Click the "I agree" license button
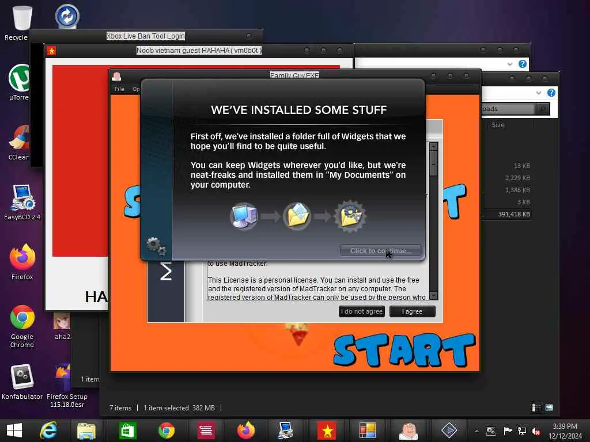This screenshot has width=590, height=442. (412, 311)
